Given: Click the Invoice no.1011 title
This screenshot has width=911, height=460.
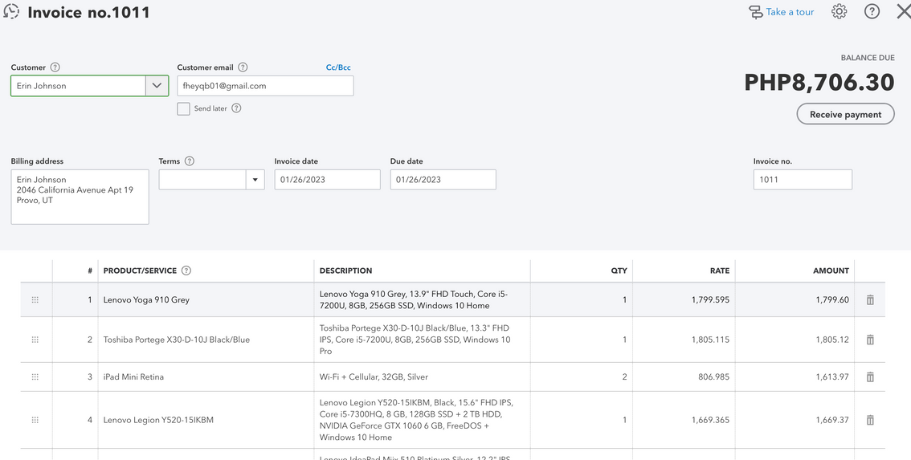Looking at the screenshot, I should [89, 12].
